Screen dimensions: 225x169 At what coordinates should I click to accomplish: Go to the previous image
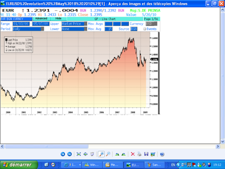pyautogui.click(x=63, y=154)
